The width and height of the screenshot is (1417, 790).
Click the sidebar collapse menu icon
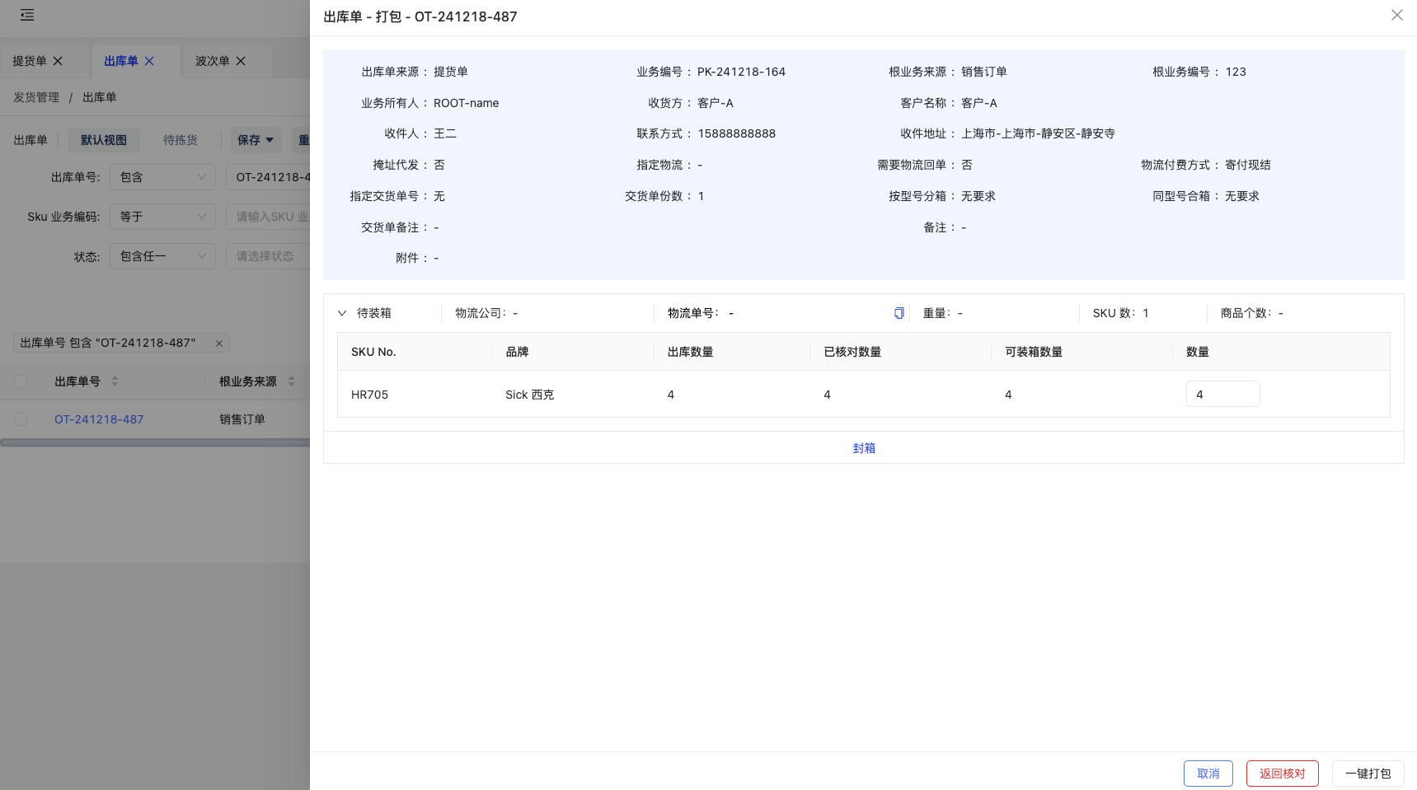pos(27,15)
